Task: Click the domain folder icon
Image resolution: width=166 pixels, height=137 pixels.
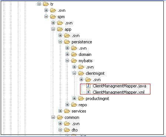Action: tap(74, 54)
